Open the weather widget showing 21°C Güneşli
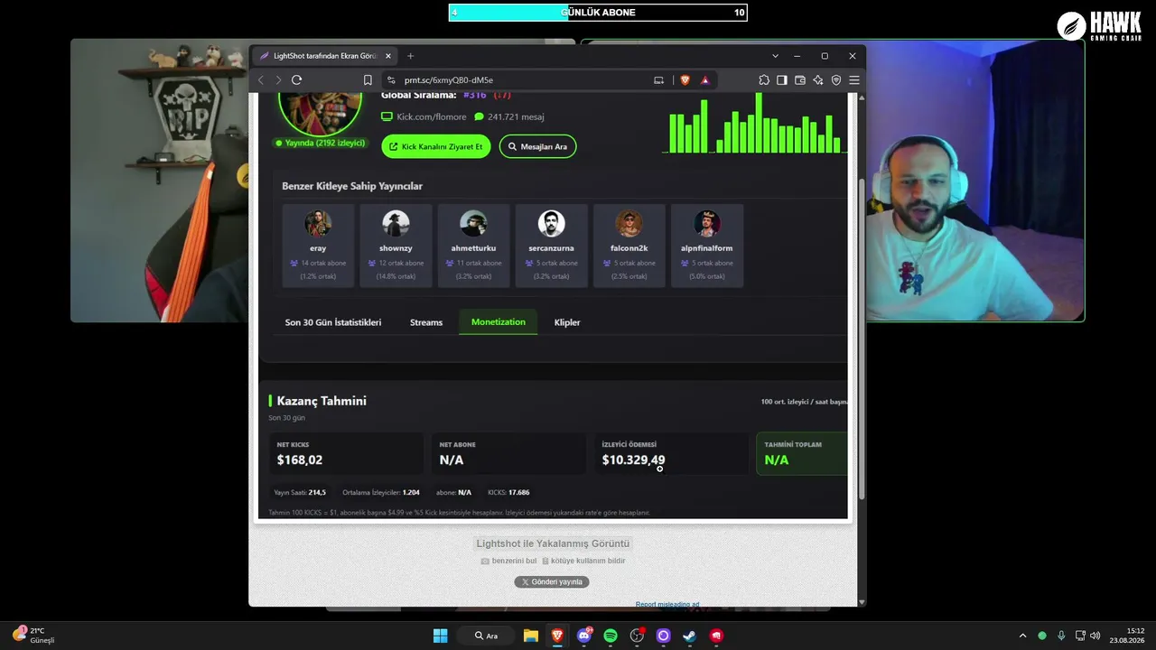The image size is (1156, 650). (34, 636)
